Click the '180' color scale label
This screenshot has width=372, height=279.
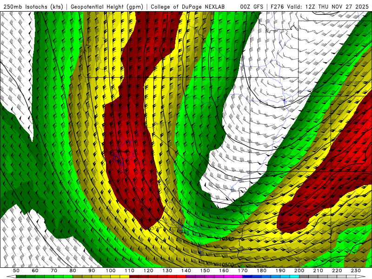261,271
